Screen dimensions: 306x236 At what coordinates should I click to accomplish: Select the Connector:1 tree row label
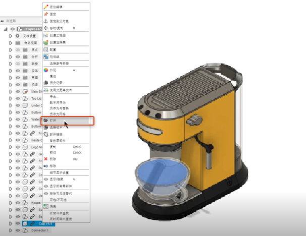[x=39, y=230]
